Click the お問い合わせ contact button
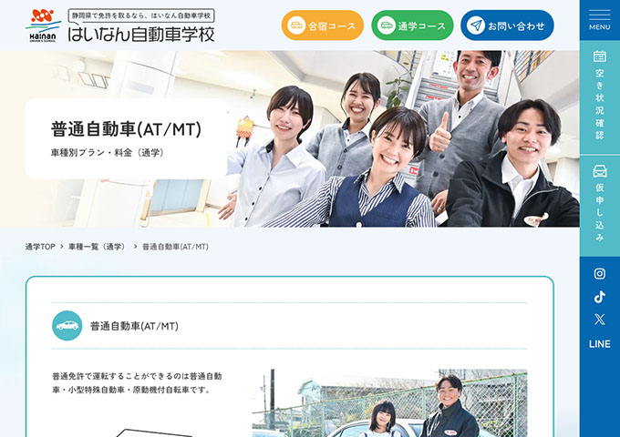Screen dimensions: 620x437 (507, 25)
